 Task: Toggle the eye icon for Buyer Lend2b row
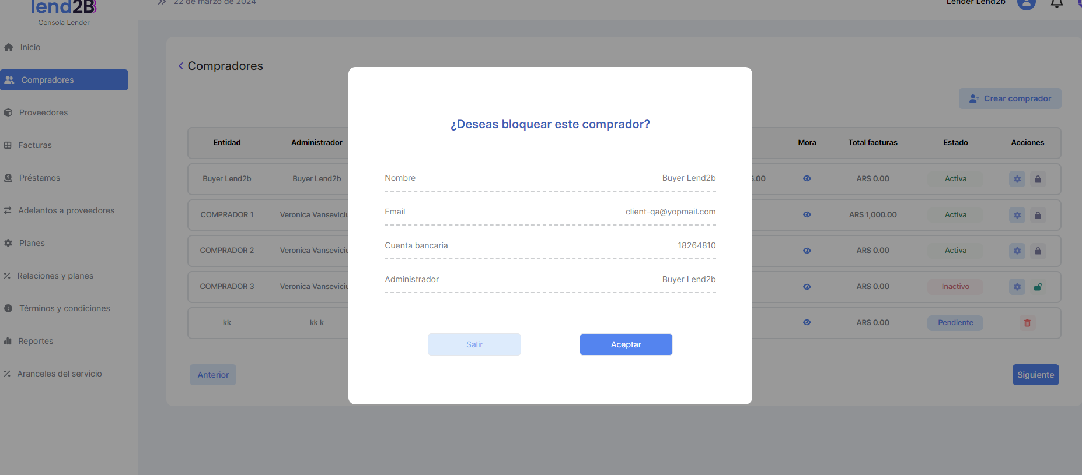point(807,178)
